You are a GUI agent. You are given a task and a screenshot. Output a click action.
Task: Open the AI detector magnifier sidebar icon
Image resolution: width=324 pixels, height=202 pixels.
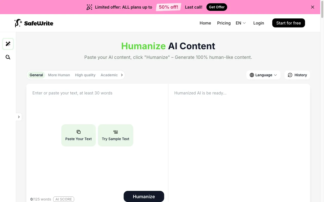[8, 57]
